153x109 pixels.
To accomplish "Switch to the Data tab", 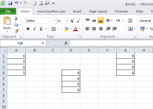I will (140, 11).
